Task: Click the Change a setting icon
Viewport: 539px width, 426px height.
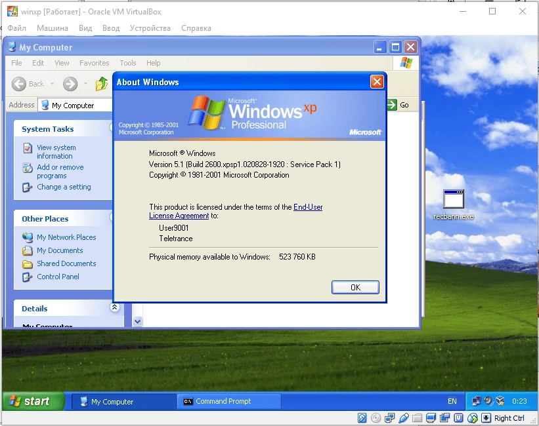Action: pos(28,187)
